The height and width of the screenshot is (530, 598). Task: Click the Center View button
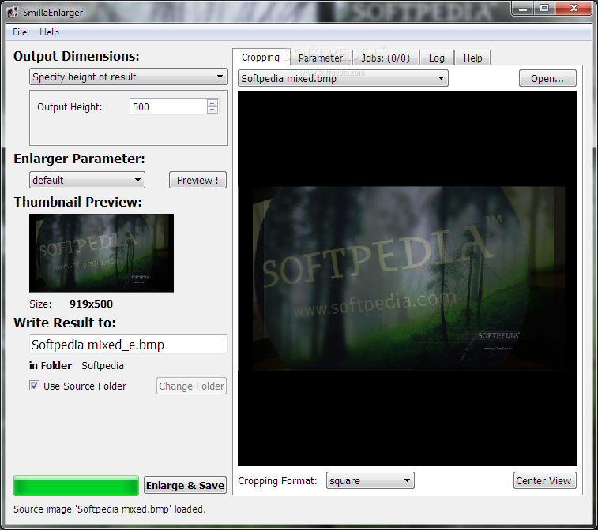click(544, 480)
